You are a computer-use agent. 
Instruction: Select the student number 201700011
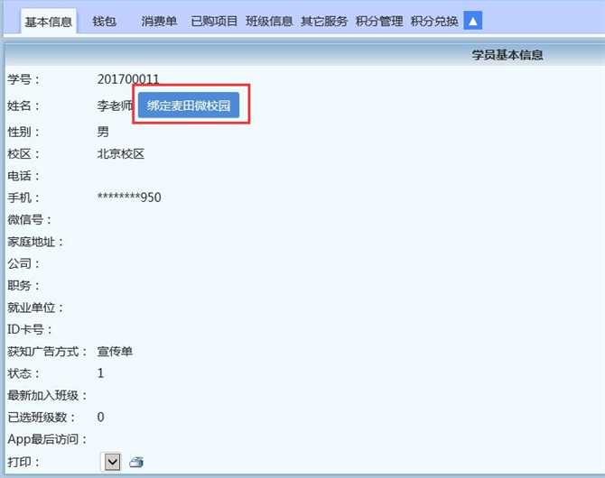(x=128, y=79)
